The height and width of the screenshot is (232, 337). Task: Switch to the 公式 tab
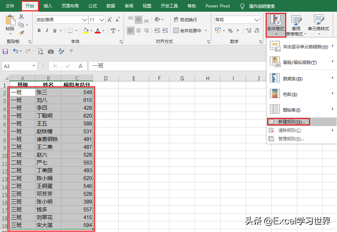click(x=93, y=6)
